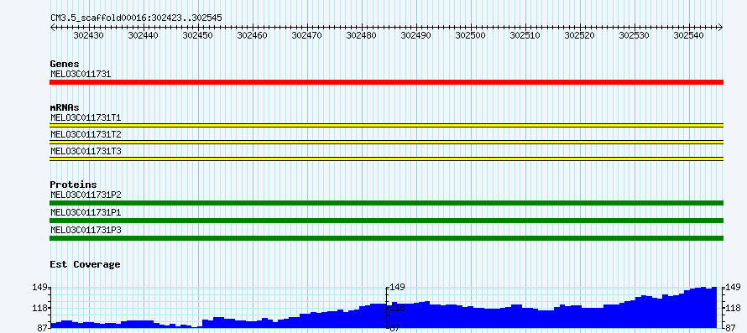The height and width of the screenshot is (333, 747).
Task: Click ruler position 302480
Action: point(362,35)
